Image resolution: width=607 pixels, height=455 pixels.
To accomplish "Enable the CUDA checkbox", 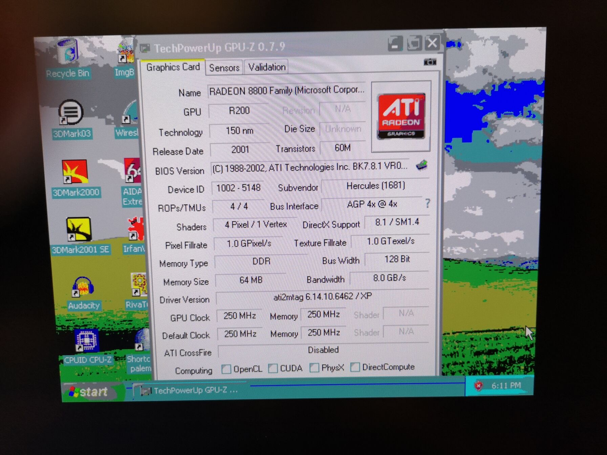I will (273, 368).
